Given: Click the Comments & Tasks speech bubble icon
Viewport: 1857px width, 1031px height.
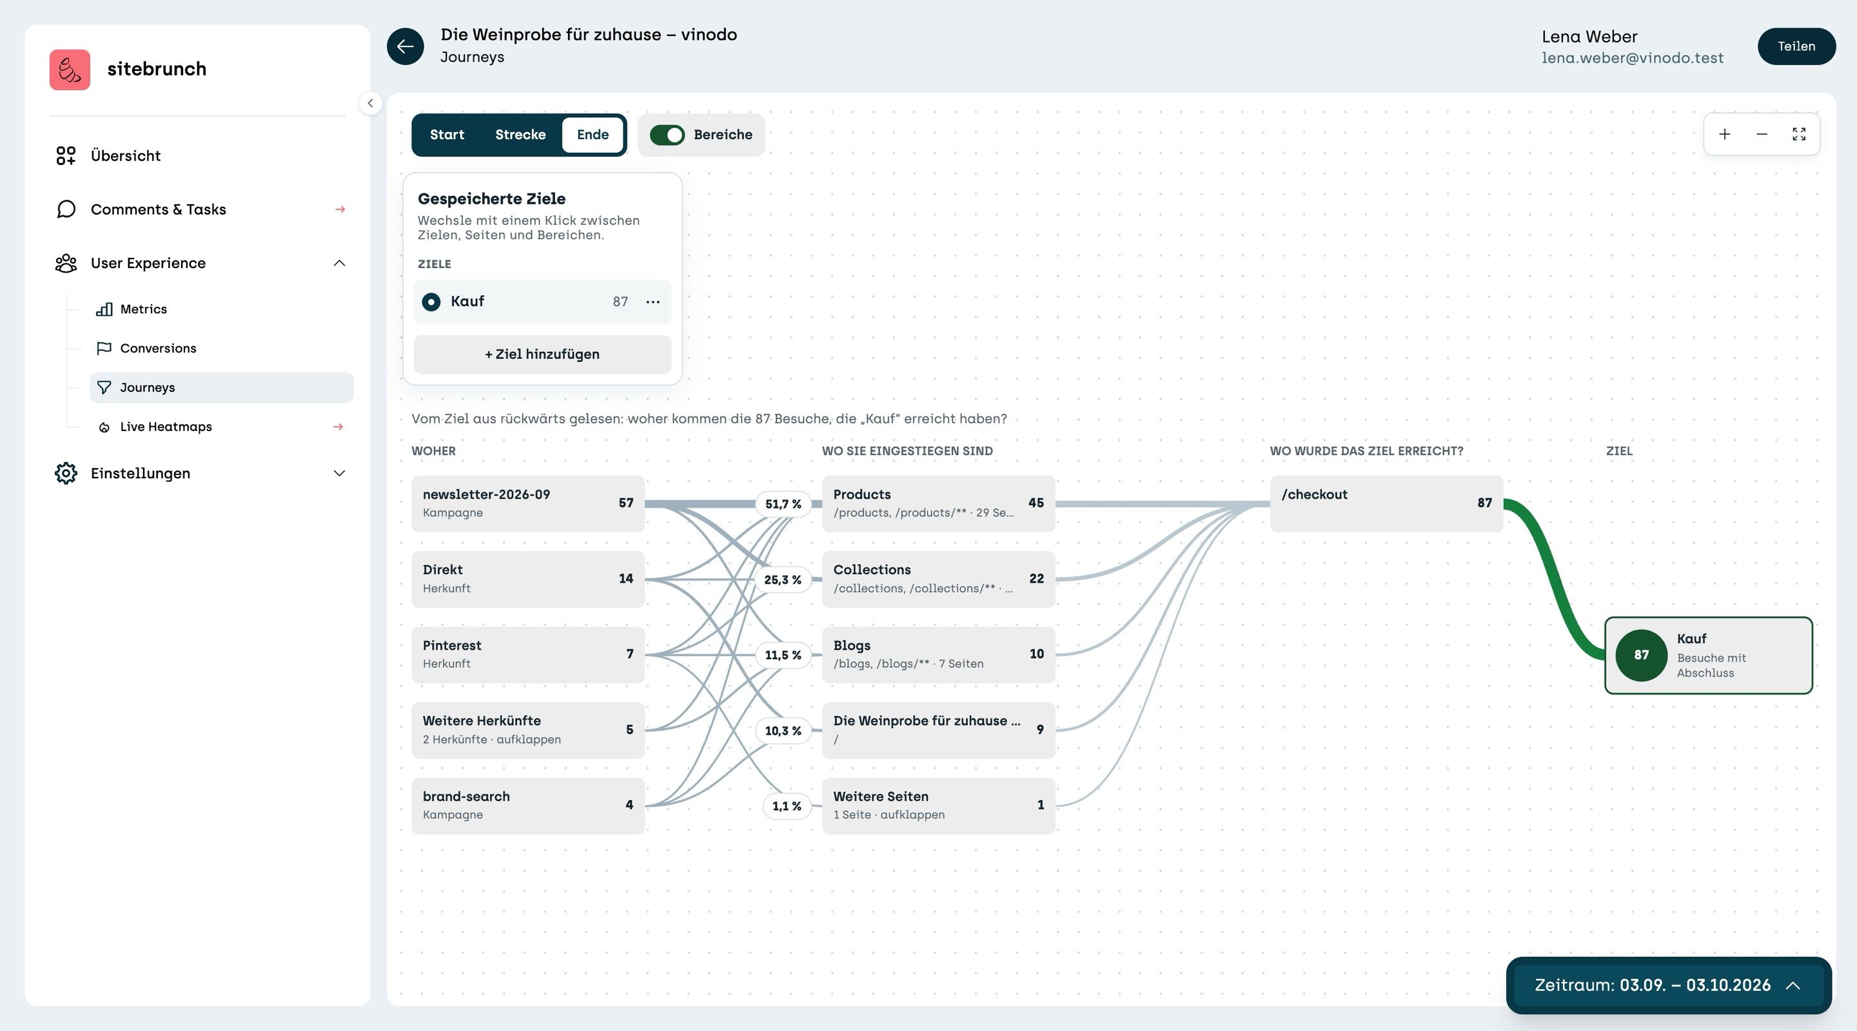Looking at the screenshot, I should tap(66, 209).
